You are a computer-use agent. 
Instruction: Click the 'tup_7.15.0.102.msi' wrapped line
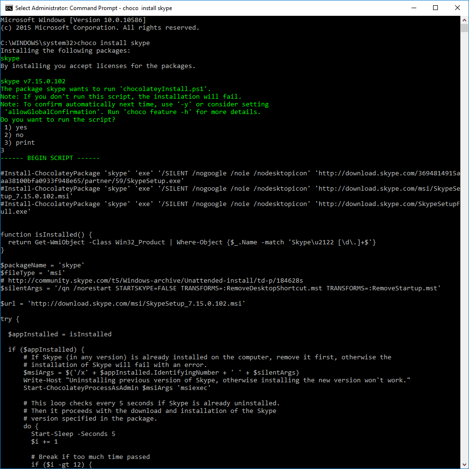coord(37,196)
